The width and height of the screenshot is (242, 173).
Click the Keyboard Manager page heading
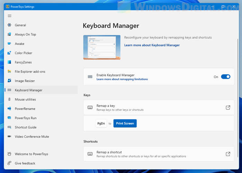tap(111, 26)
